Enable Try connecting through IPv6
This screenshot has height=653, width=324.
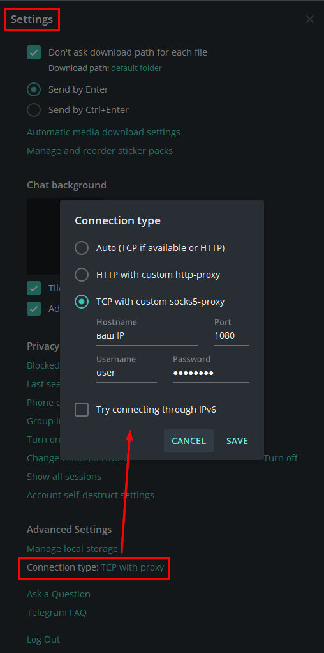tap(82, 410)
